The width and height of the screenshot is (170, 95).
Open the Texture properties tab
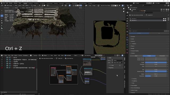coord(127,53)
